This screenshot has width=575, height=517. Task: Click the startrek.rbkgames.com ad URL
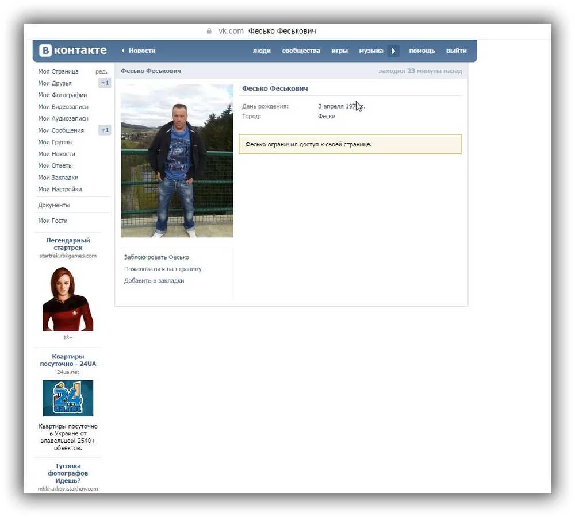click(68, 256)
